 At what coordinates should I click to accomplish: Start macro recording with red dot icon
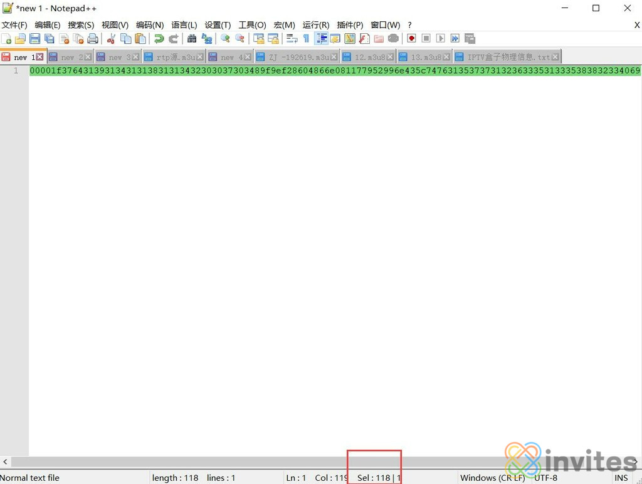411,38
